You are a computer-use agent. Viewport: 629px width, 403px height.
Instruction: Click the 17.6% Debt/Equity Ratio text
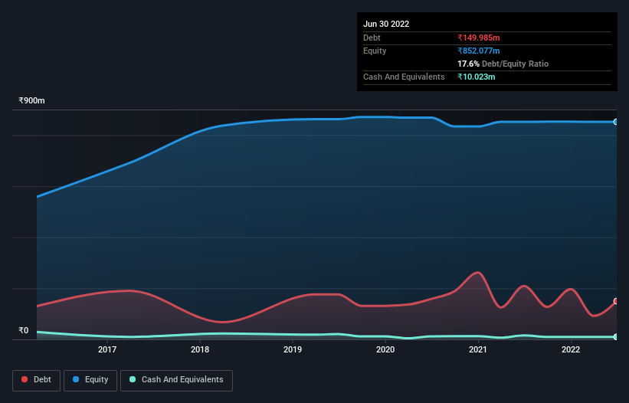(503, 64)
